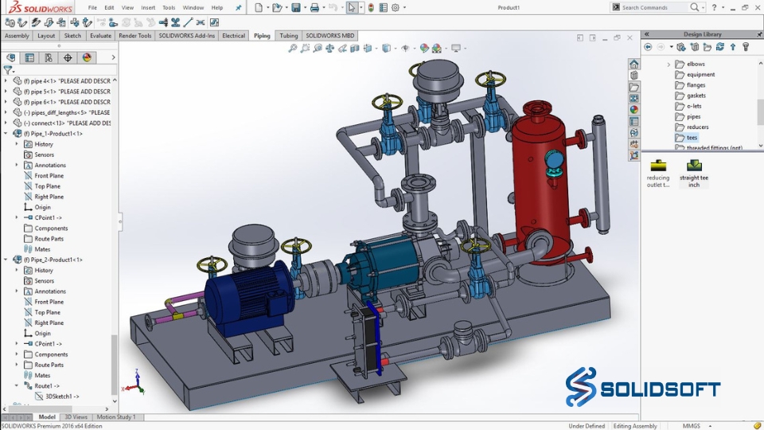The width and height of the screenshot is (764, 430).
Task: Open ConfigurationManager tab icon
Action: click(49, 57)
